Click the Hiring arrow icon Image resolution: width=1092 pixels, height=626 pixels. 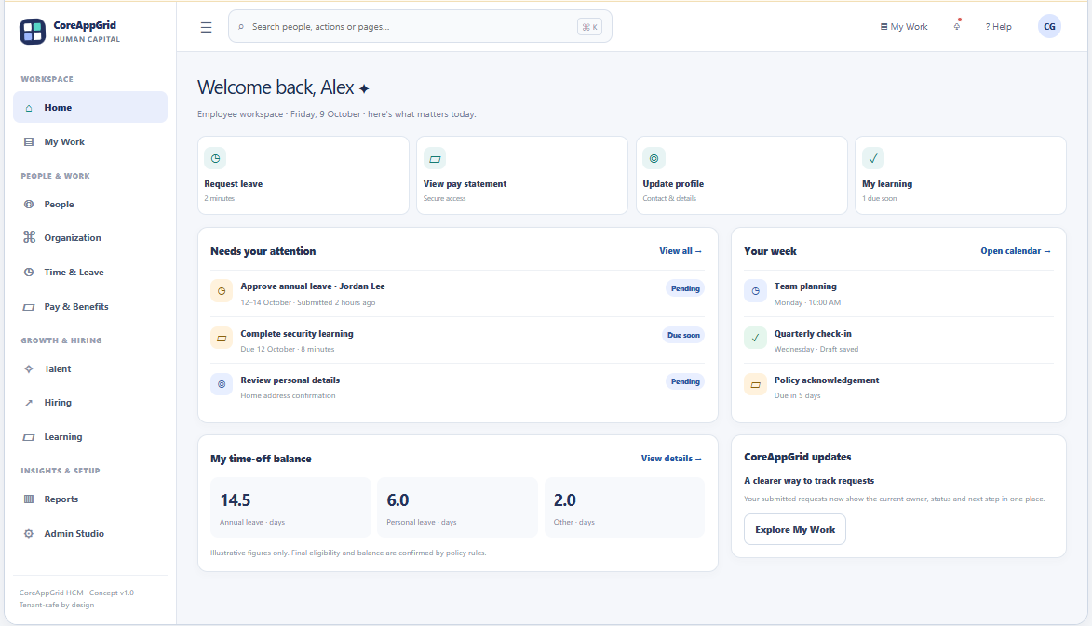29,403
